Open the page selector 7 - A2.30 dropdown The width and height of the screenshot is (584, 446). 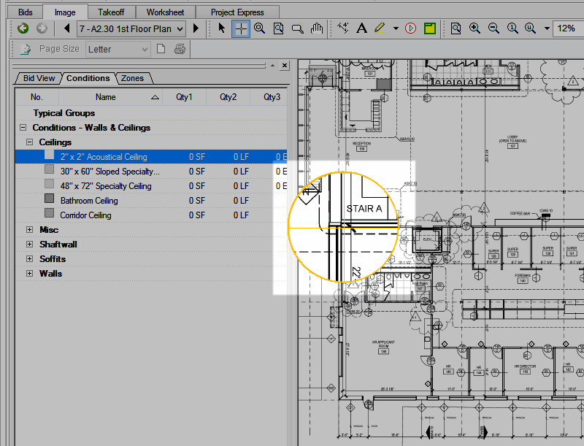click(131, 28)
